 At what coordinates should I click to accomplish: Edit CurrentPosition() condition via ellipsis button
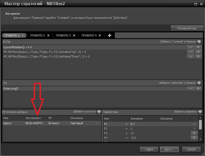click(191, 47)
